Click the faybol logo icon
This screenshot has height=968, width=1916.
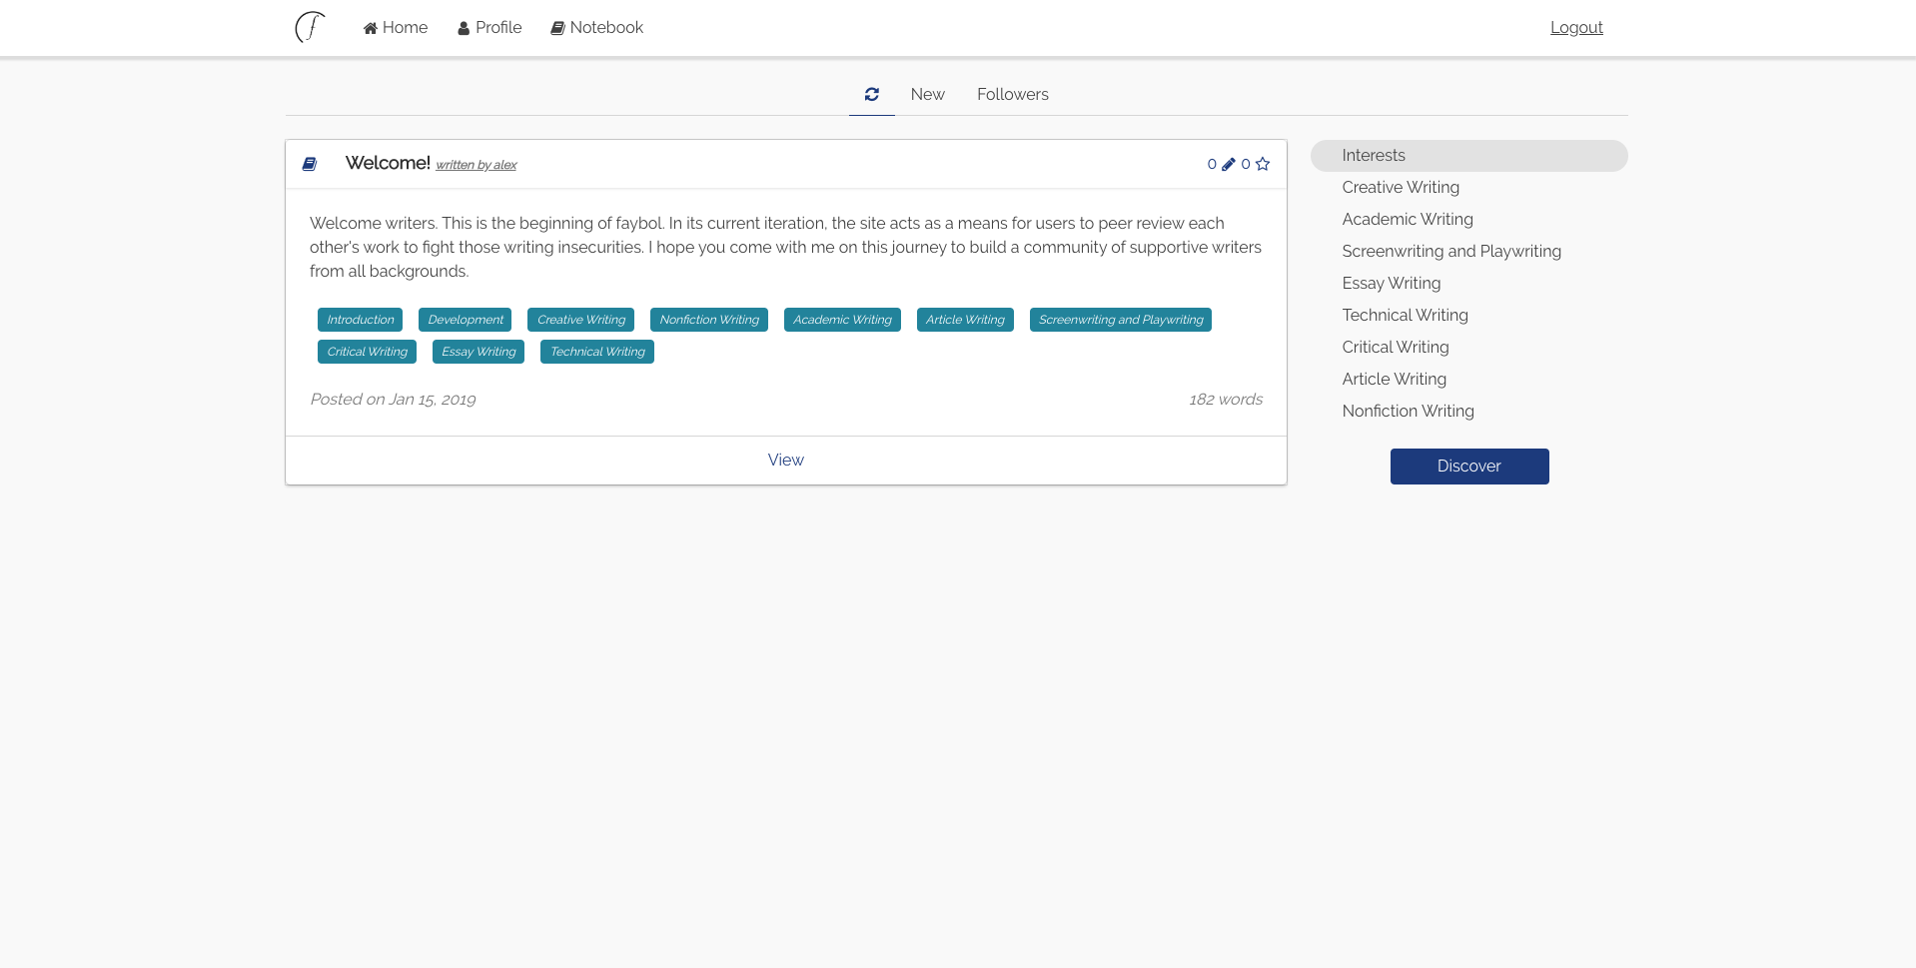[x=310, y=27]
